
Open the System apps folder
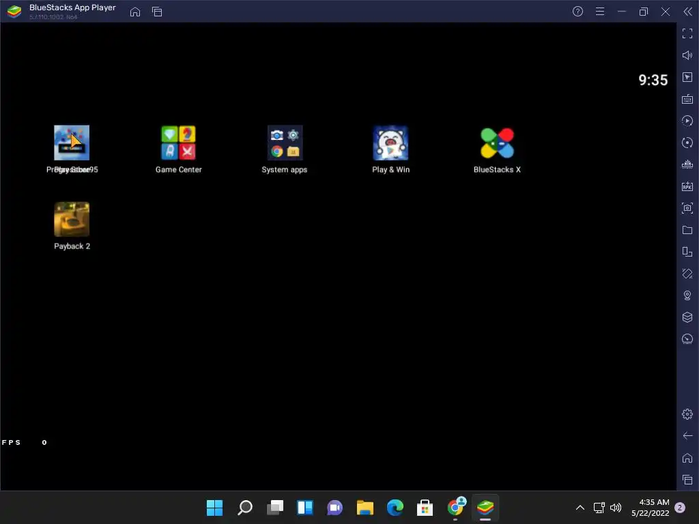285,143
